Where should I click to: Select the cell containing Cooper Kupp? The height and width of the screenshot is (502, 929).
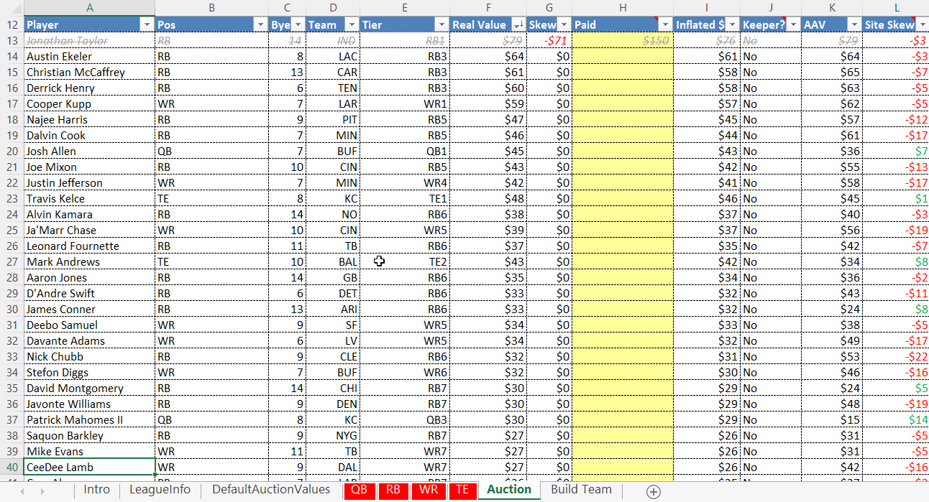pyautogui.click(x=89, y=103)
